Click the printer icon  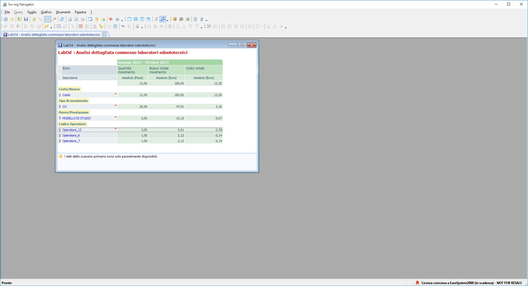(83, 19)
